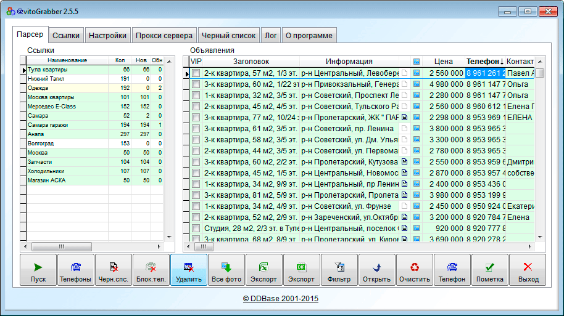
Task: Switch to the Настройки tab
Action: click(107, 36)
